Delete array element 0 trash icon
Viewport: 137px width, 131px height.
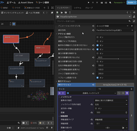(127, 93)
